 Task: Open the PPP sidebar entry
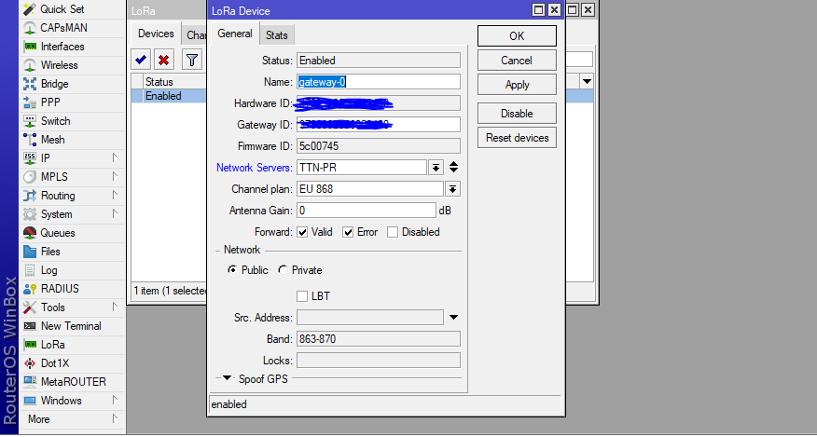coord(72,102)
